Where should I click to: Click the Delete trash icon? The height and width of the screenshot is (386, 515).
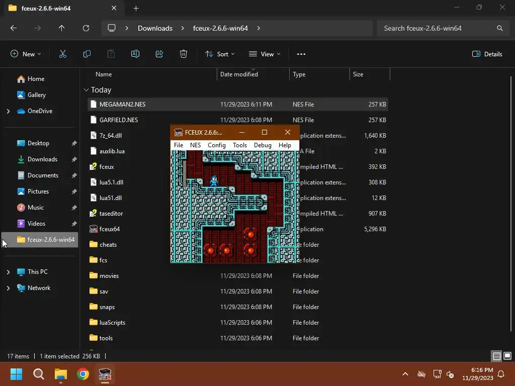coord(184,54)
